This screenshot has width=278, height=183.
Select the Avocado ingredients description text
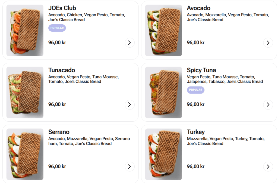pyautogui.click(x=228, y=17)
